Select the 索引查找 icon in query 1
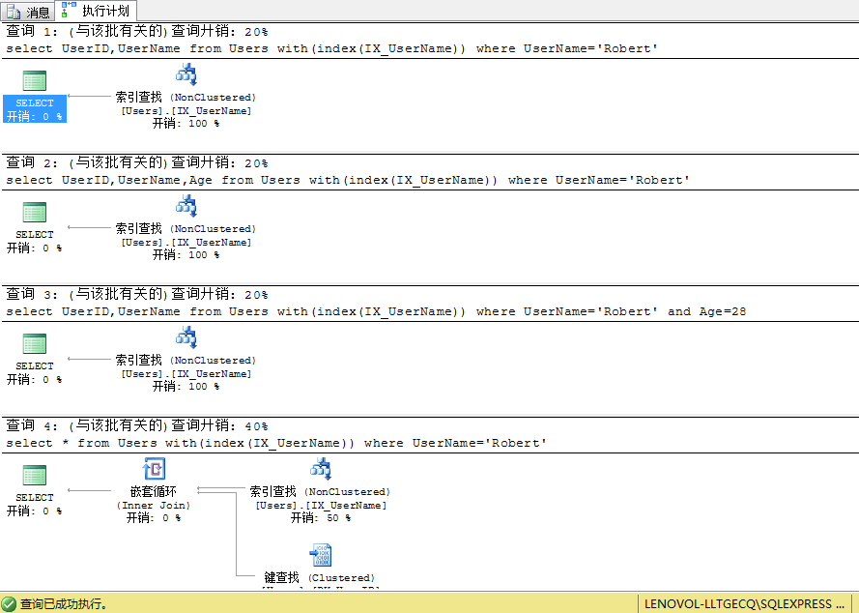The image size is (859, 613). click(186, 74)
